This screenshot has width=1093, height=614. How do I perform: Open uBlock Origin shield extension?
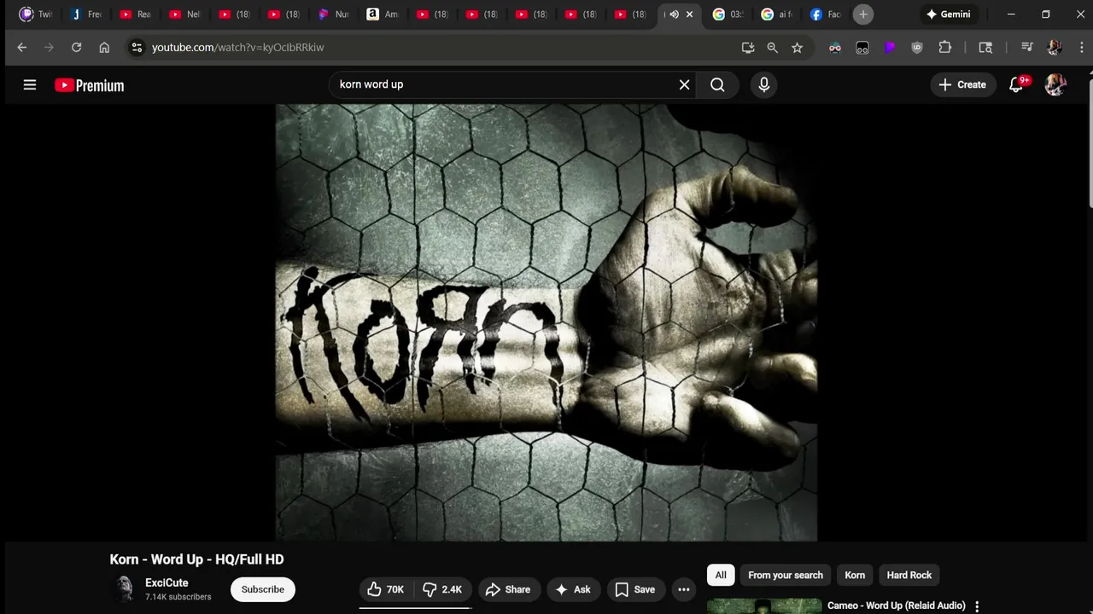tap(917, 48)
